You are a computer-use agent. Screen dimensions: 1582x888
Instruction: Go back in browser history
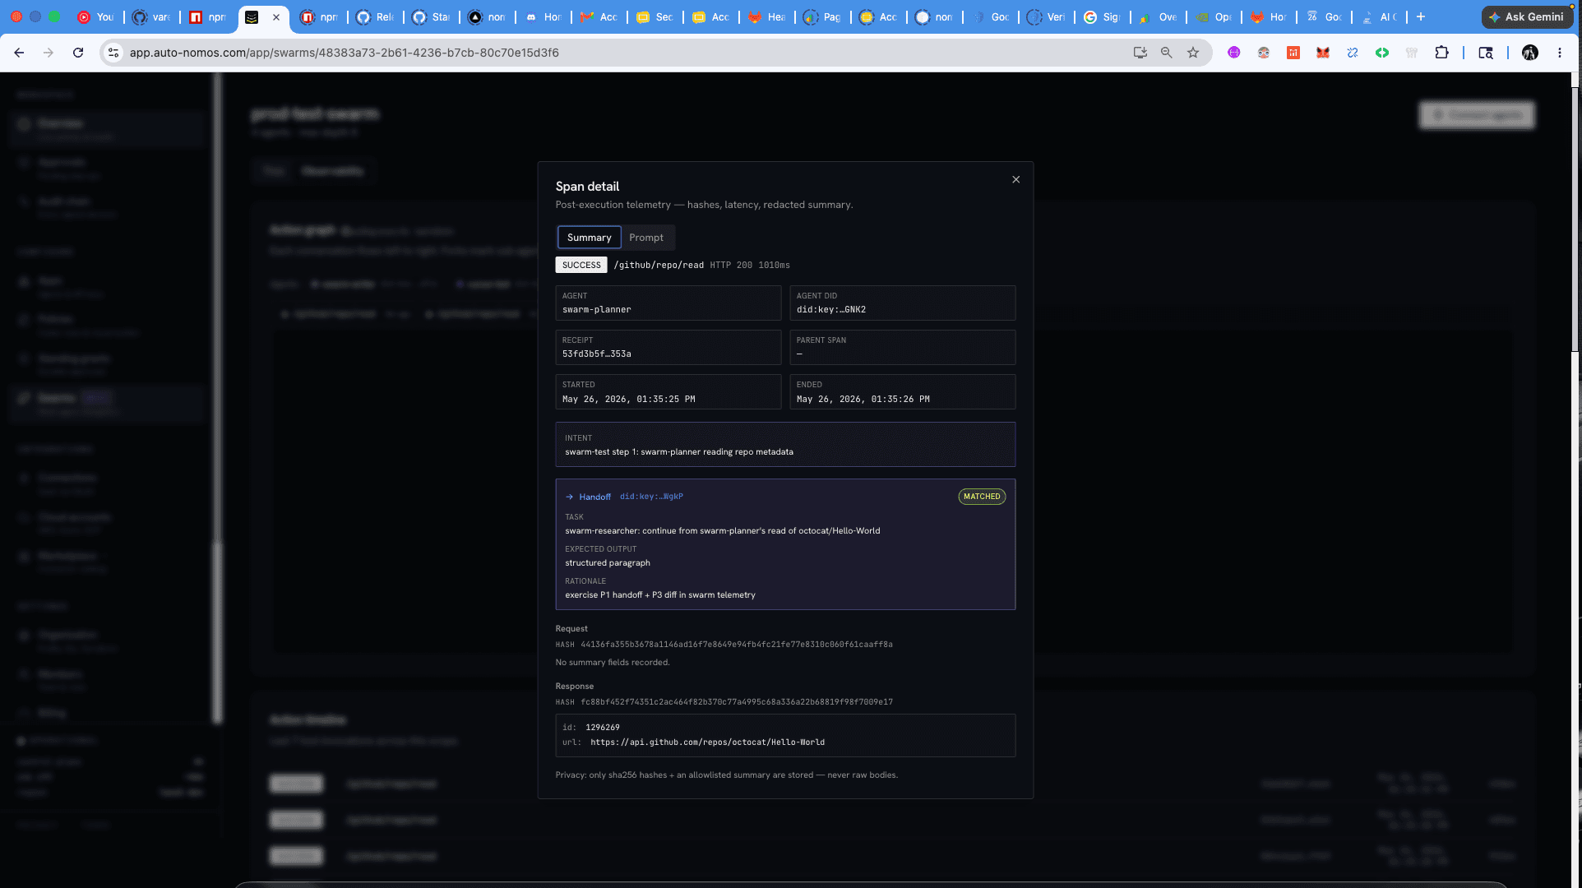pyautogui.click(x=19, y=53)
